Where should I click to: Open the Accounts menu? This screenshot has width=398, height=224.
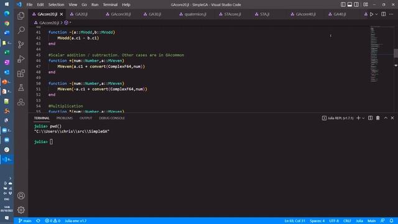(21, 195)
